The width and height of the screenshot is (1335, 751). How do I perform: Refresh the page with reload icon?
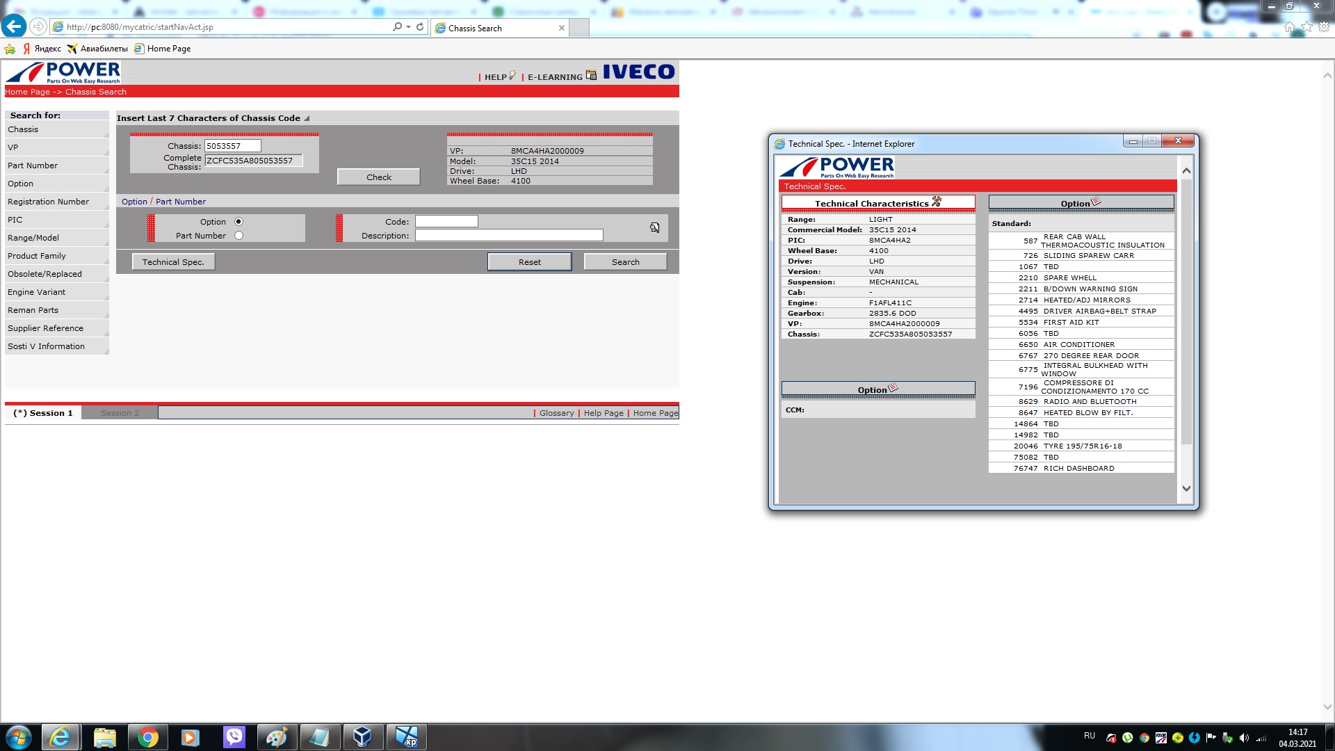(420, 26)
